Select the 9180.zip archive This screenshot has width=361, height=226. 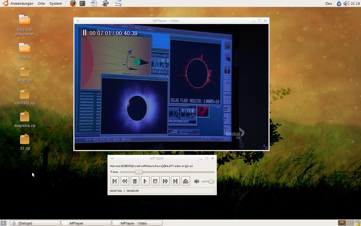[25, 74]
